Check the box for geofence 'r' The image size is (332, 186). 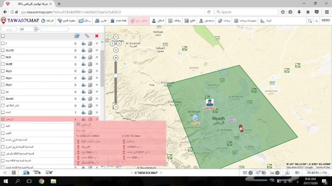point(3,43)
